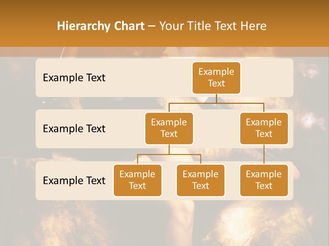Click the second-level right Example Text box
Image resolution: width=329 pixels, height=246 pixels.
tap(264, 128)
